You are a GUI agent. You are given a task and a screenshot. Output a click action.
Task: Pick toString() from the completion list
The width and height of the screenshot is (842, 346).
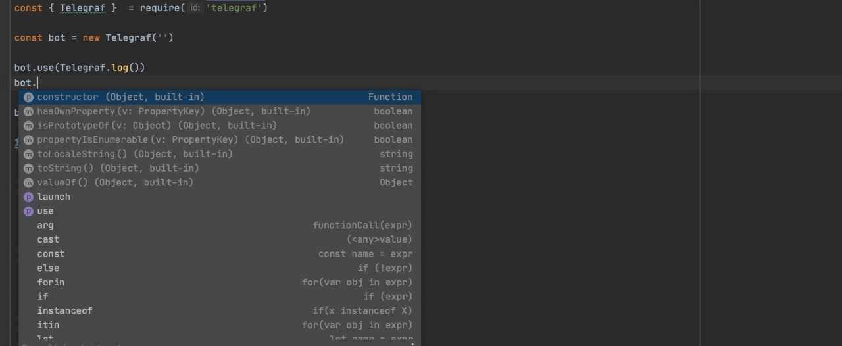220,168
